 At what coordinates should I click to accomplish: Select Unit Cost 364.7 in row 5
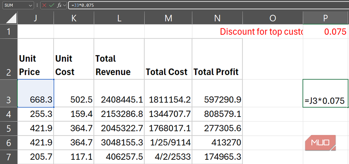point(74,128)
